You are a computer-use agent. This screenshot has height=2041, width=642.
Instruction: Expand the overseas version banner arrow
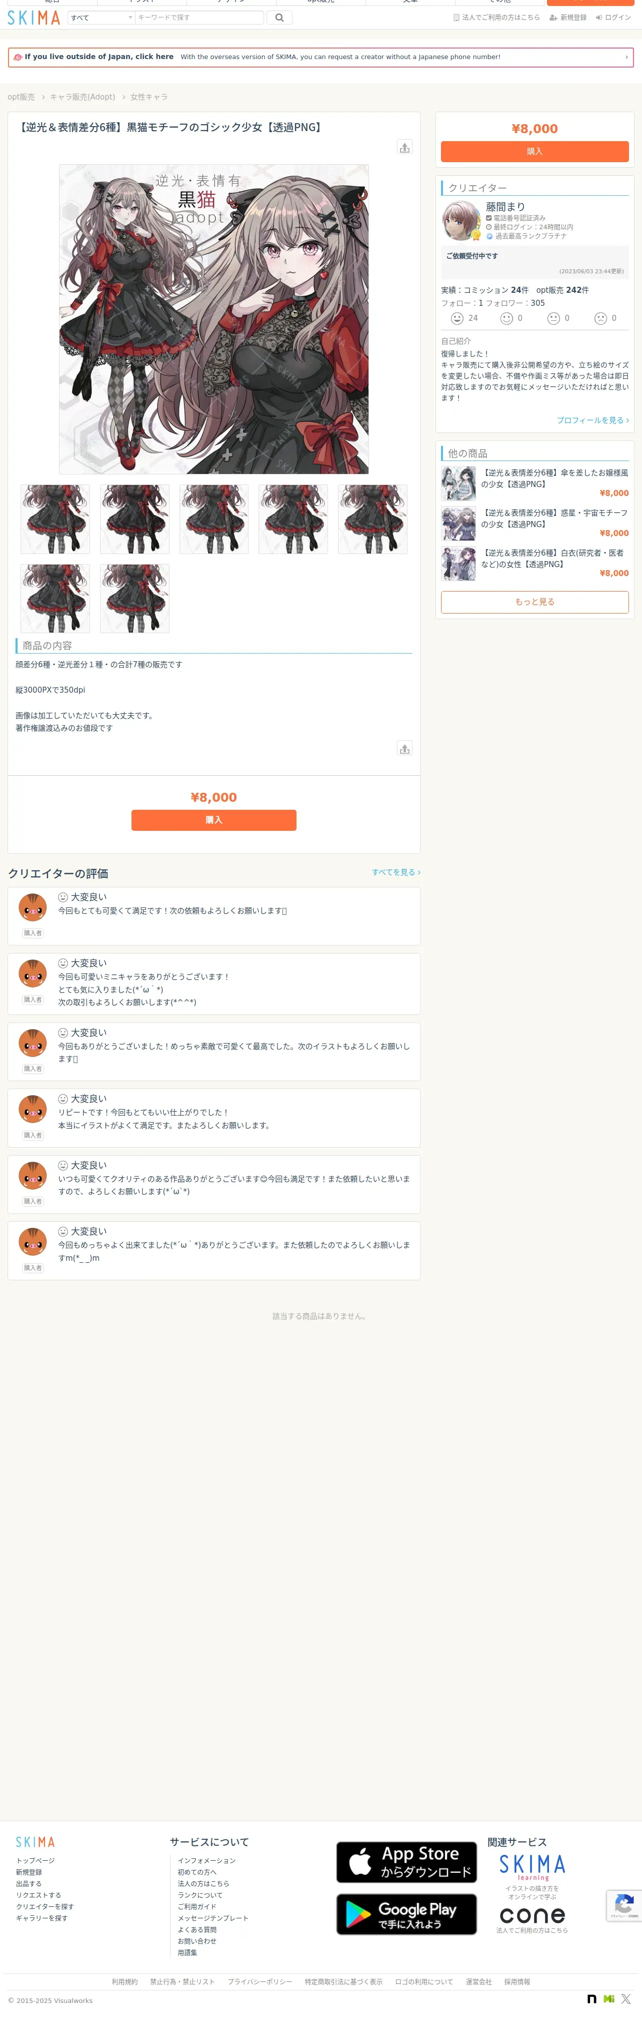click(x=626, y=57)
